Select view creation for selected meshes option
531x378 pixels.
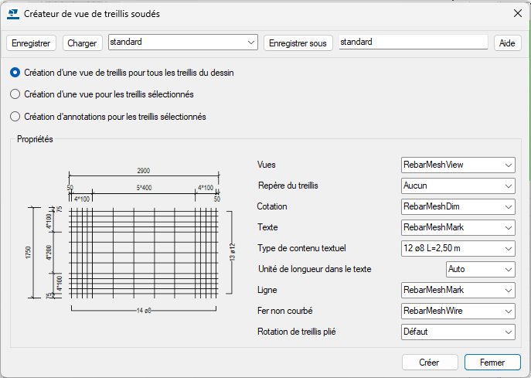[x=15, y=94]
